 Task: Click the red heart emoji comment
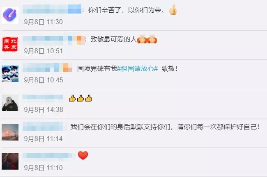tap(83, 155)
